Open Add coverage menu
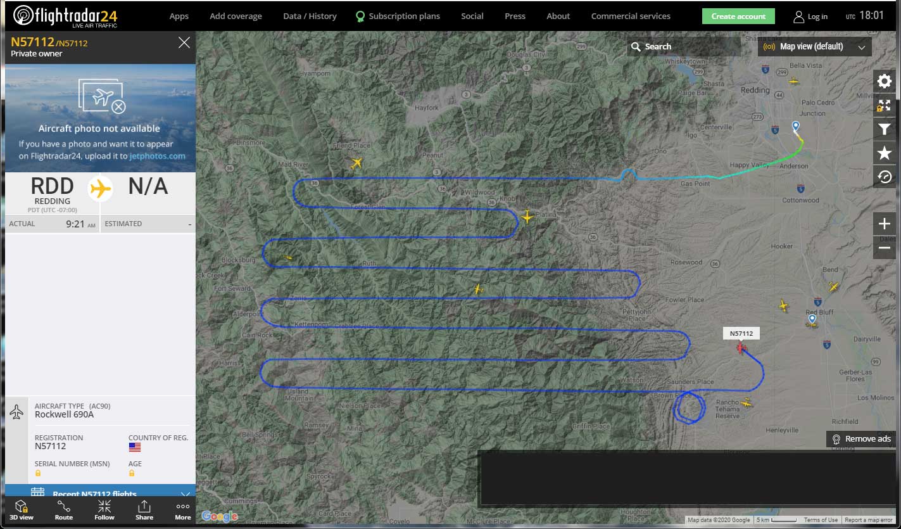 click(236, 16)
